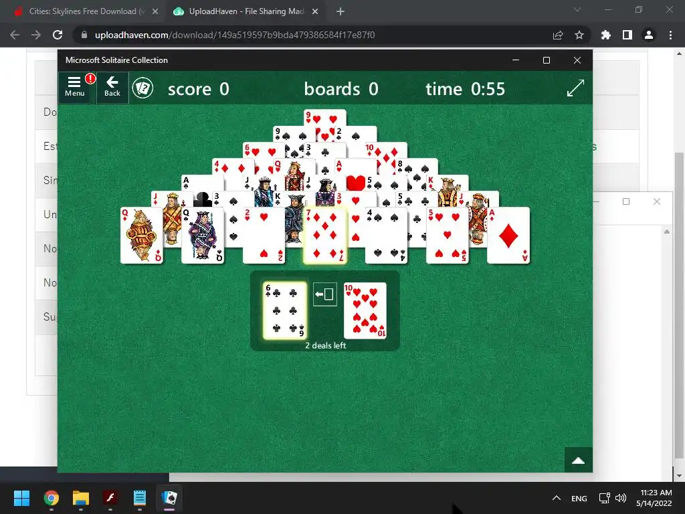Close the UploadHaven browser tab
Image resolution: width=685 pixels, height=514 pixels.
pos(315,12)
